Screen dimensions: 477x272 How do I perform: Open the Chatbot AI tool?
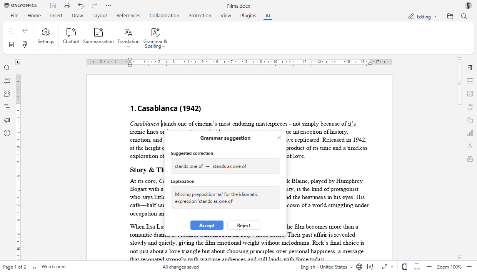71,36
